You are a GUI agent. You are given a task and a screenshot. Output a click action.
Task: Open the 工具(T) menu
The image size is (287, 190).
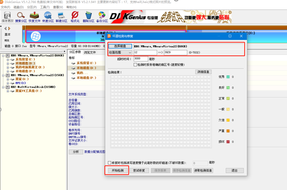click(x=44, y=7)
